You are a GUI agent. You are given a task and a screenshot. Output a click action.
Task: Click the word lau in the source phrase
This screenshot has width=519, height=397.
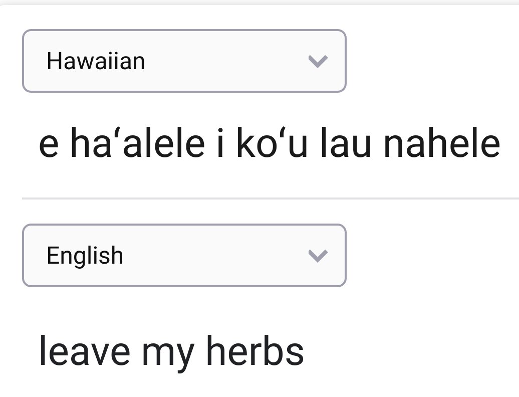tap(345, 143)
